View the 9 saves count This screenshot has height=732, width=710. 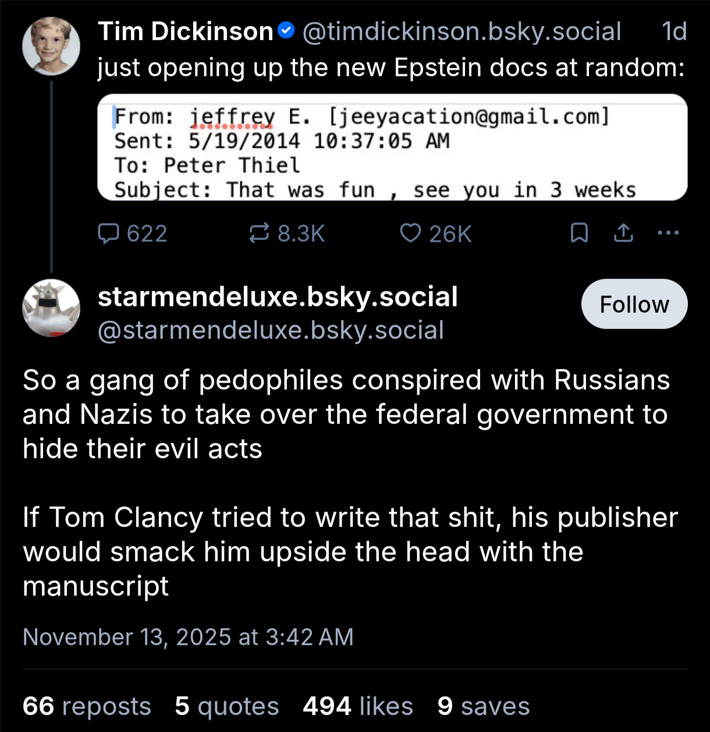(x=484, y=706)
